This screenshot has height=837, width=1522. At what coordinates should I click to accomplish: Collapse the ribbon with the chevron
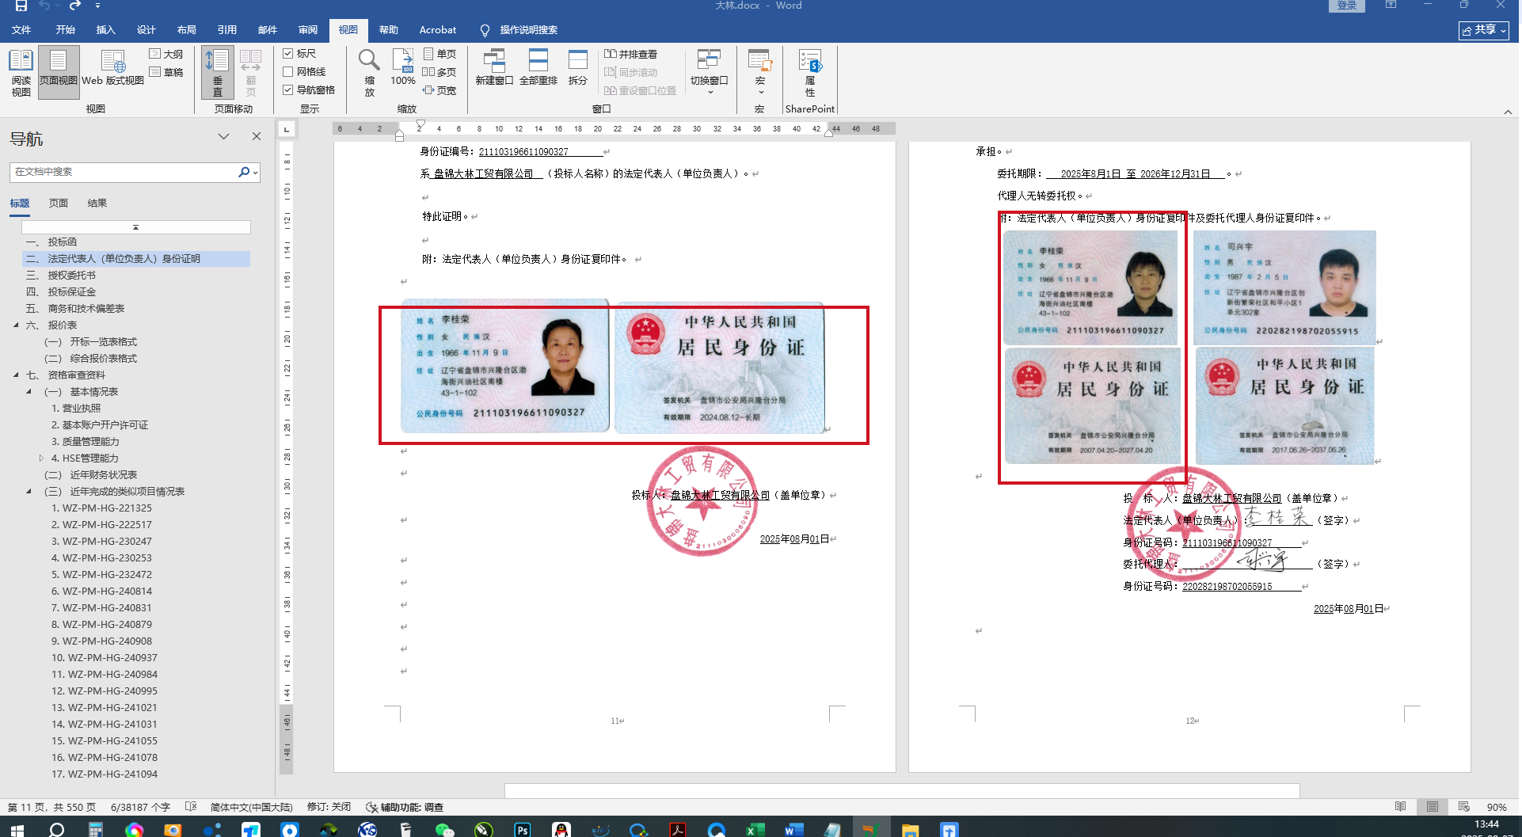(1508, 112)
